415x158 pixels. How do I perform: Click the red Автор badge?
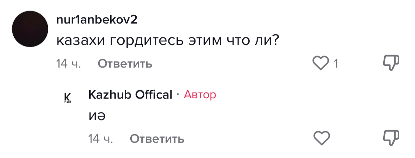coord(200,95)
